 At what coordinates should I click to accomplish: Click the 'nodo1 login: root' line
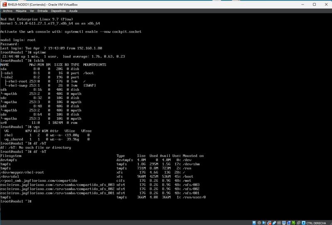18,40
